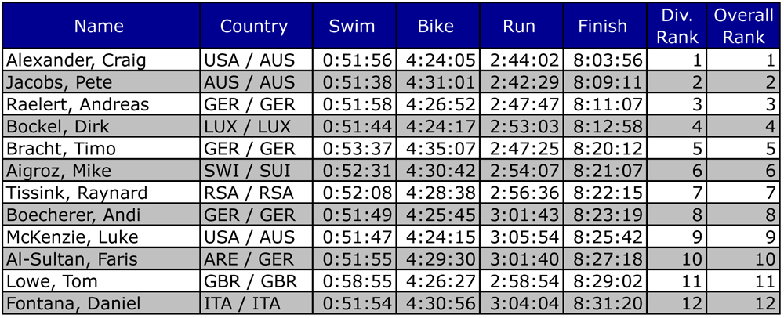The image size is (784, 318).
Task: Select the Jacobs, Pete row name
Action: point(101,82)
